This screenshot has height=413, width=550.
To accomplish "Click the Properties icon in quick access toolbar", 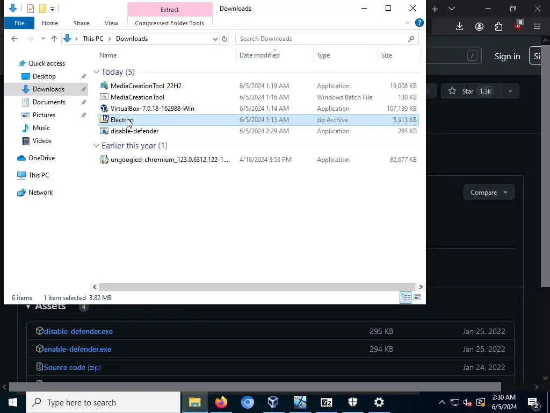I will click(31, 9).
